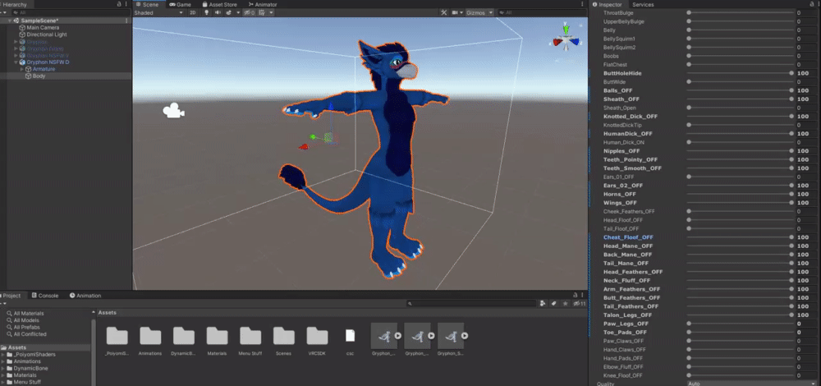Switch to the Services tab
The width and height of the screenshot is (821, 386).
pos(643,4)
